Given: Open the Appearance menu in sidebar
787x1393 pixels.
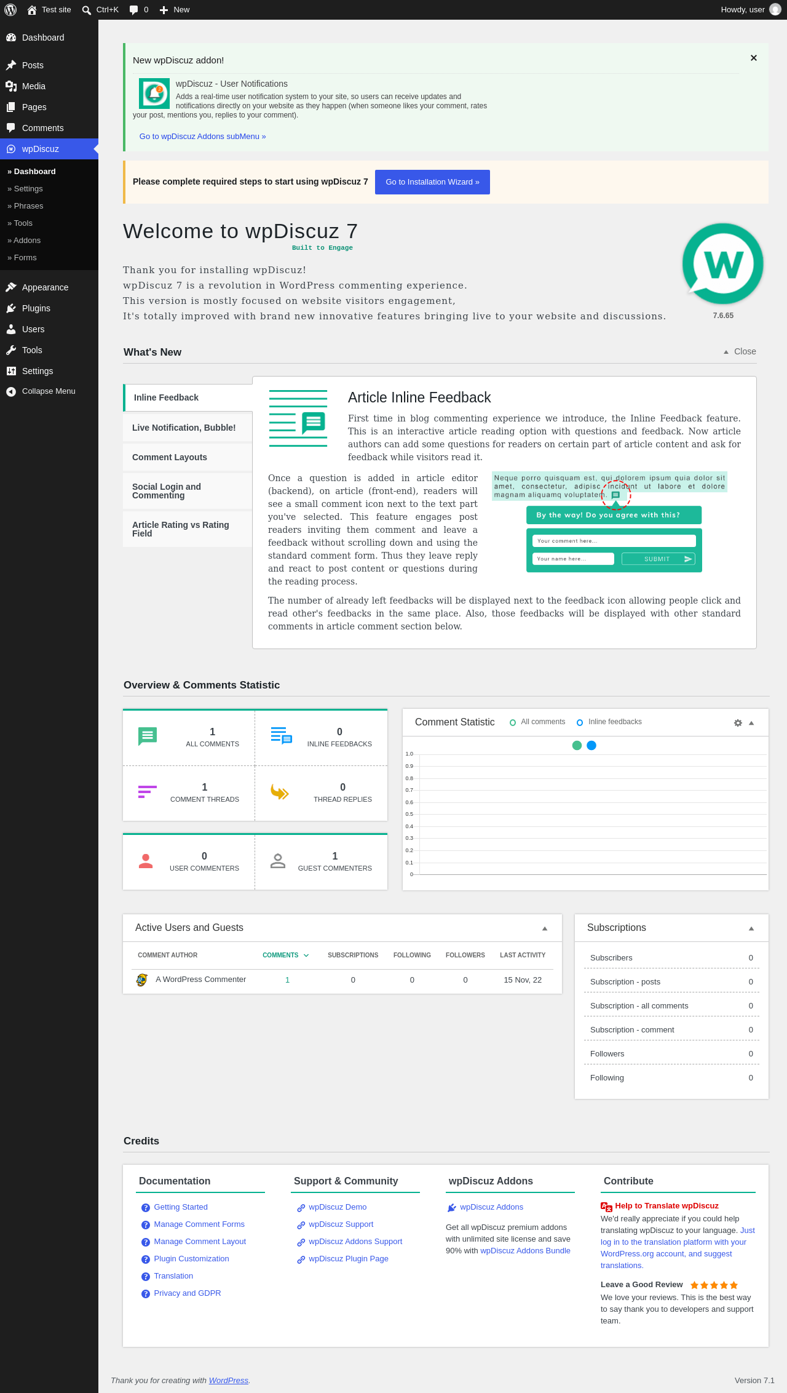Looking at the screenshot, I should coord(49,287).
